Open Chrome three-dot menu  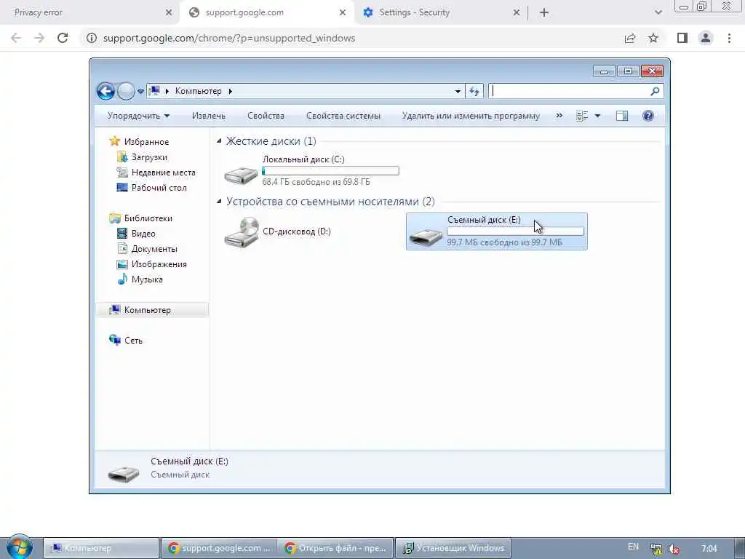coord(729,38)
